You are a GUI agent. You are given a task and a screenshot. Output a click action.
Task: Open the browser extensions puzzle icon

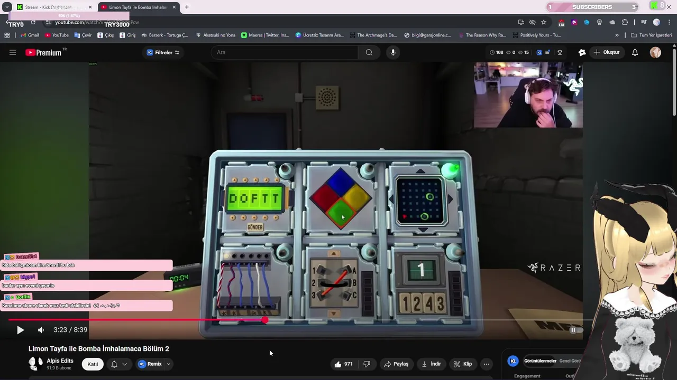pyautogui.click(x=625, y=22)
